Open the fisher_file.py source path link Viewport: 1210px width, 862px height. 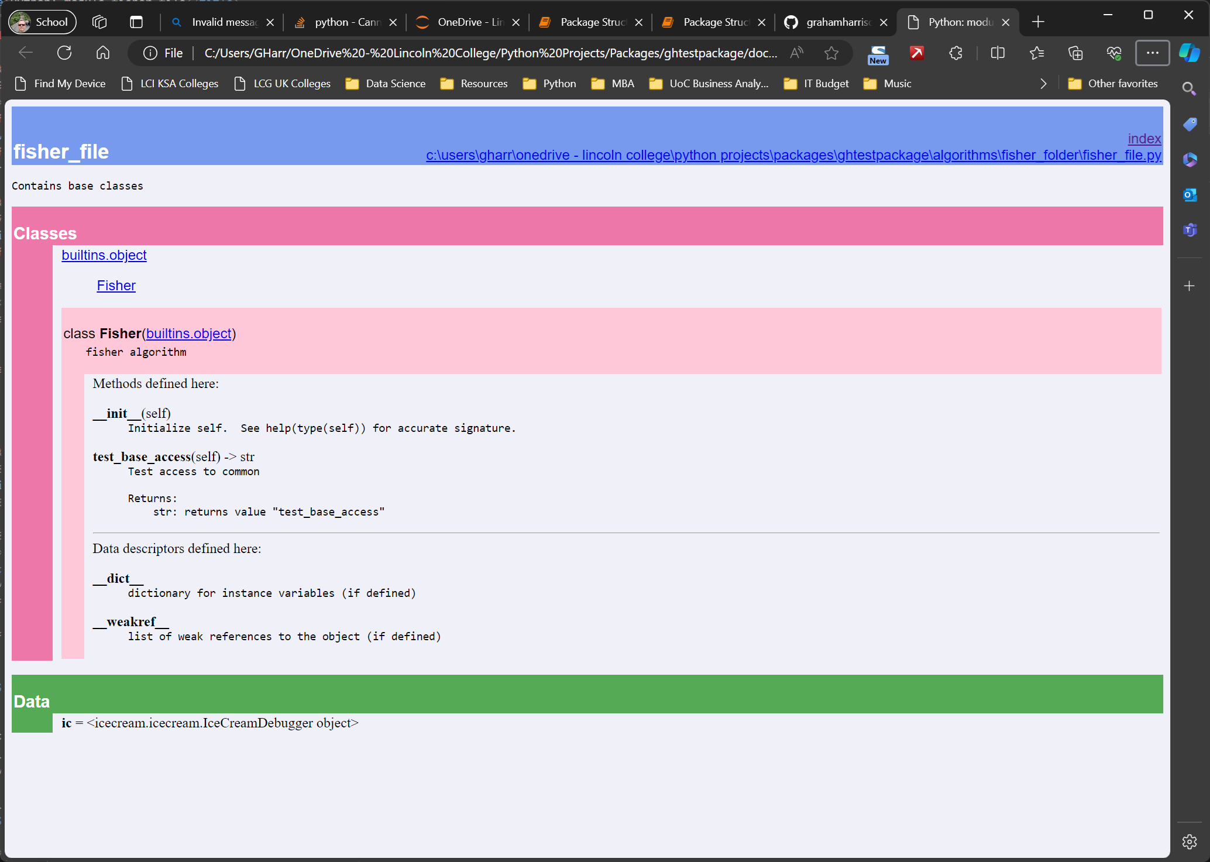(793, 155)
